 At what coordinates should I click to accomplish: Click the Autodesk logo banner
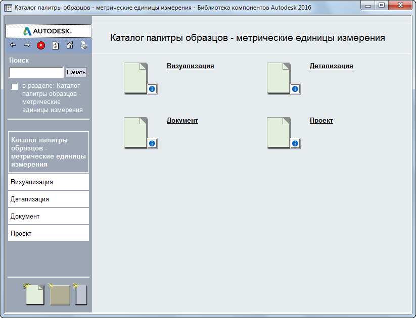coord(49,31)
